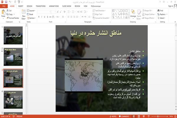177x118 pixels.
Task: Open Quick Styles gallery
Action: coord(139,15)
